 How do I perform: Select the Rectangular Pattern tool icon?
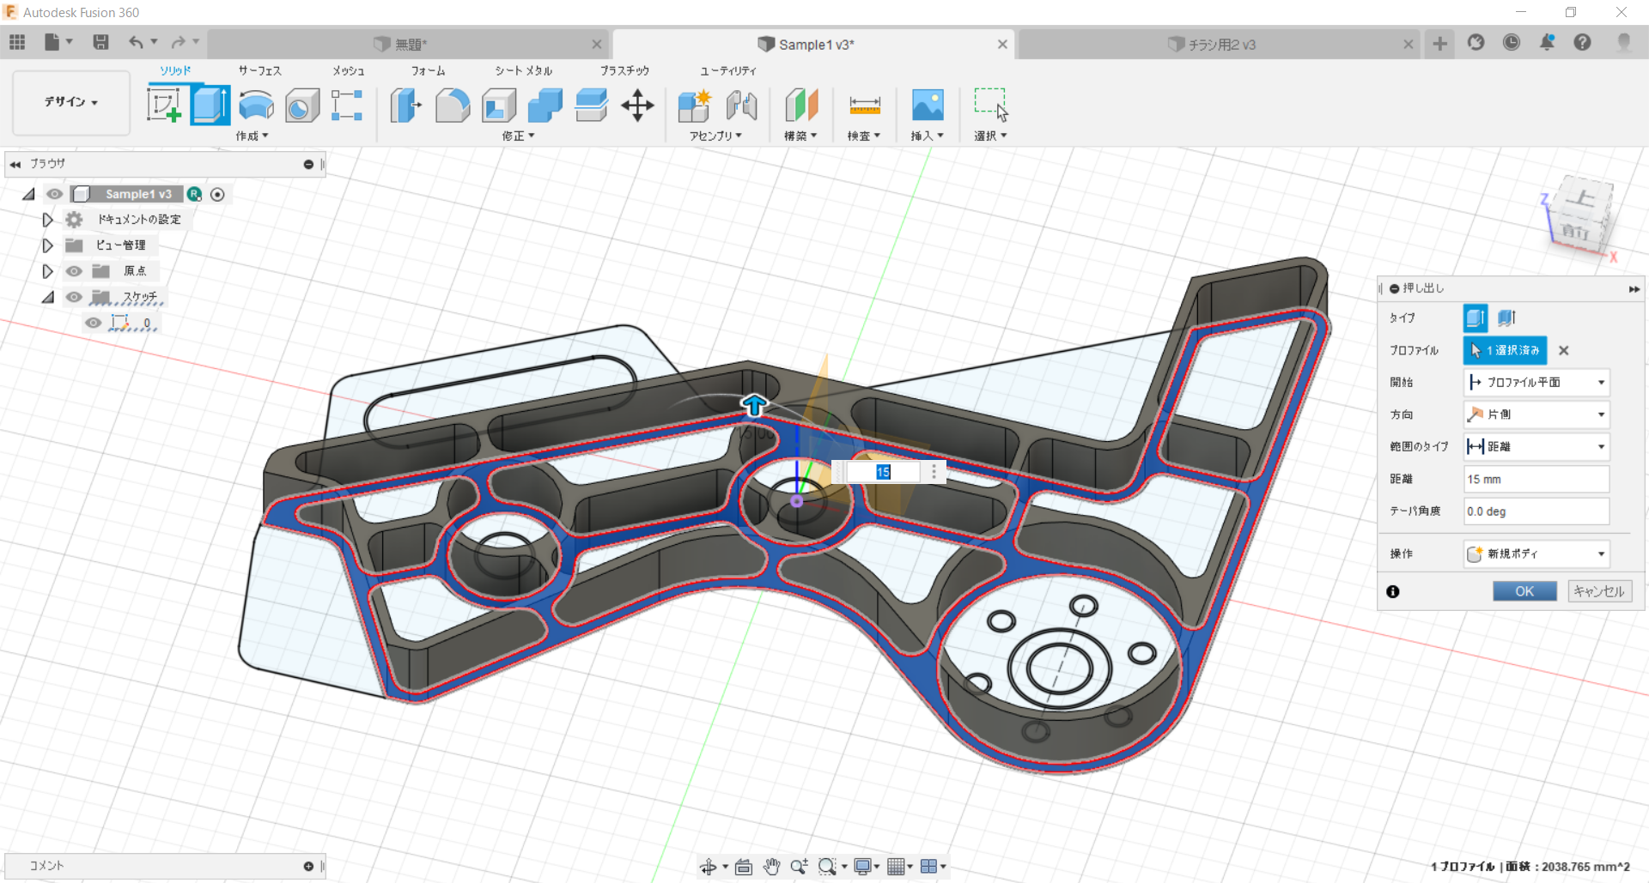tap(347, 106)
